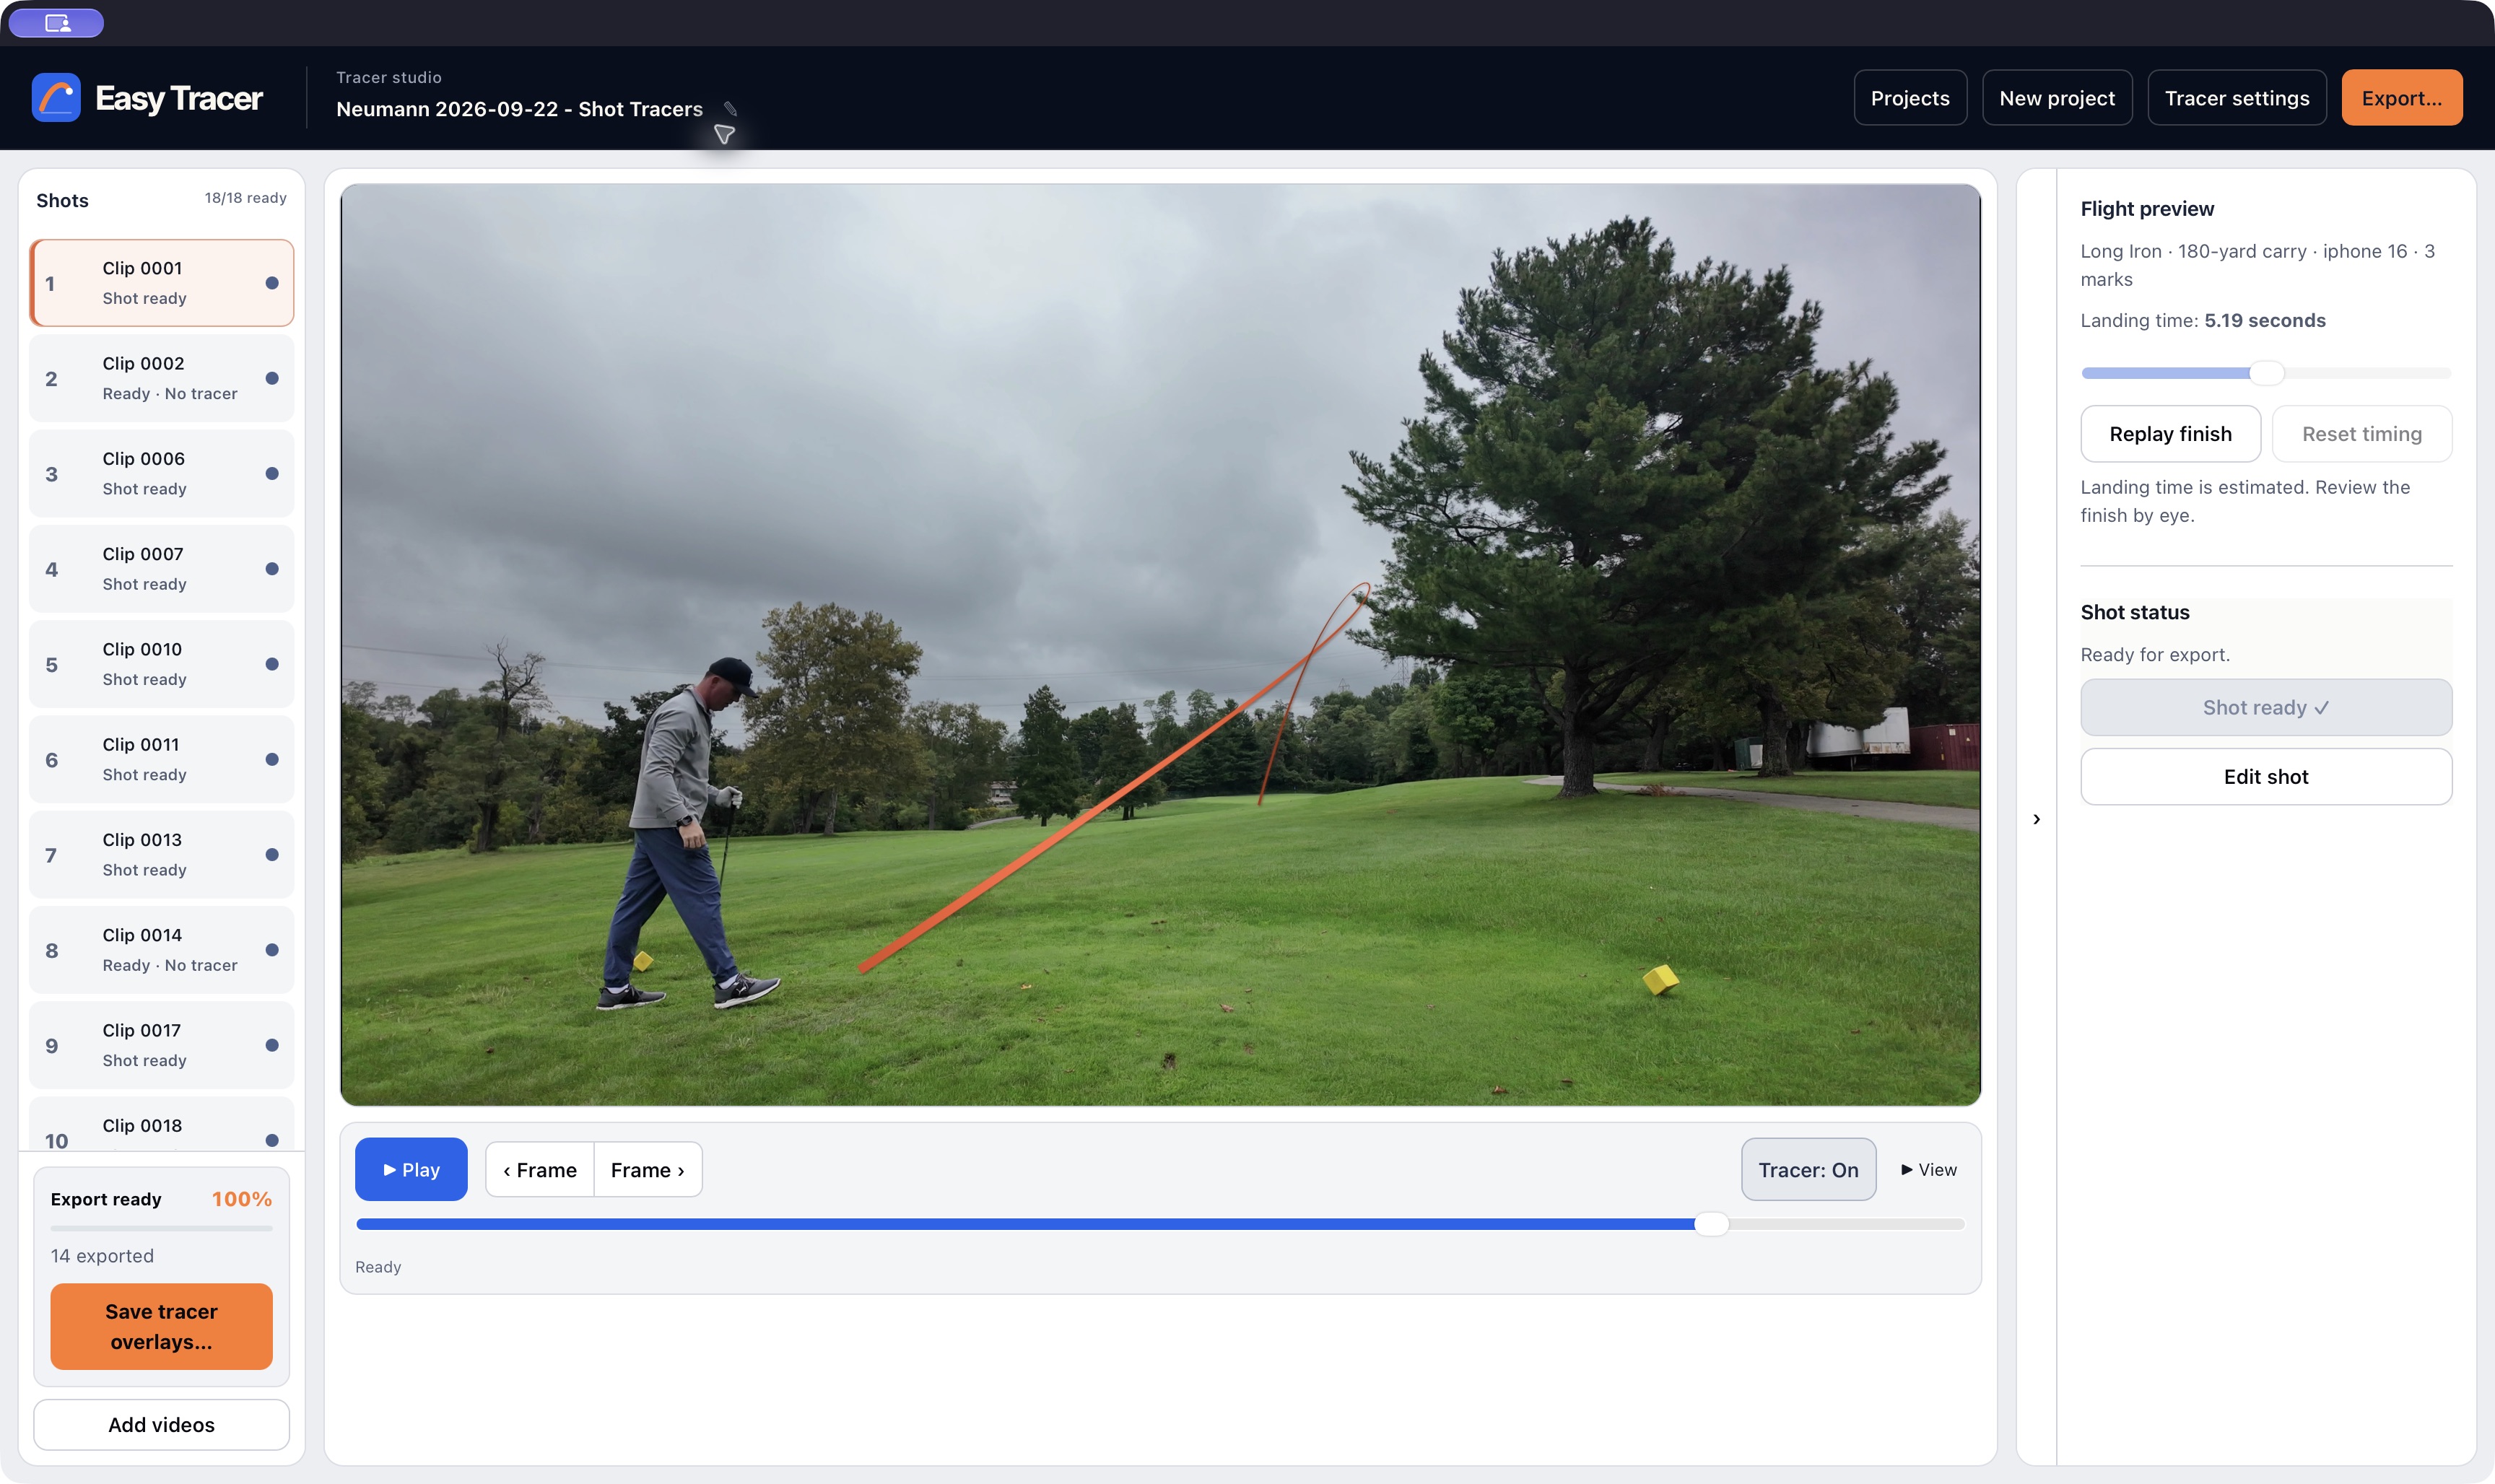
Task: Open Tracer settings from the header
Action: coord(2237,98)
